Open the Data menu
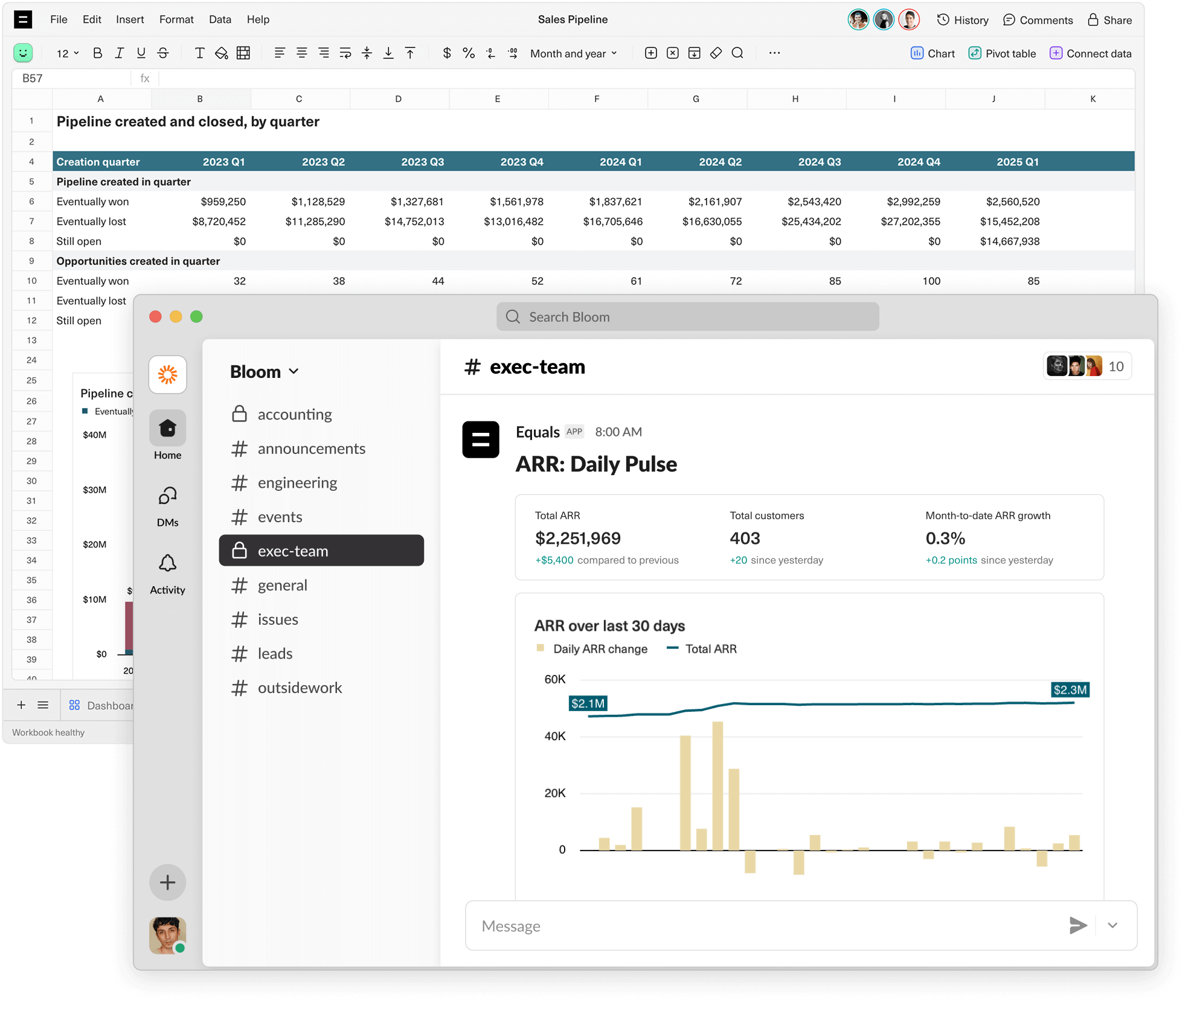The height and width of the screenshot is (1013, 1197). [220, 19]
